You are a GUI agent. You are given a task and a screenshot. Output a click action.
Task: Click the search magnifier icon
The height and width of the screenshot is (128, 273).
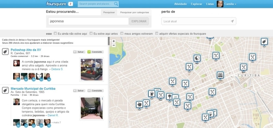point(116,4)
